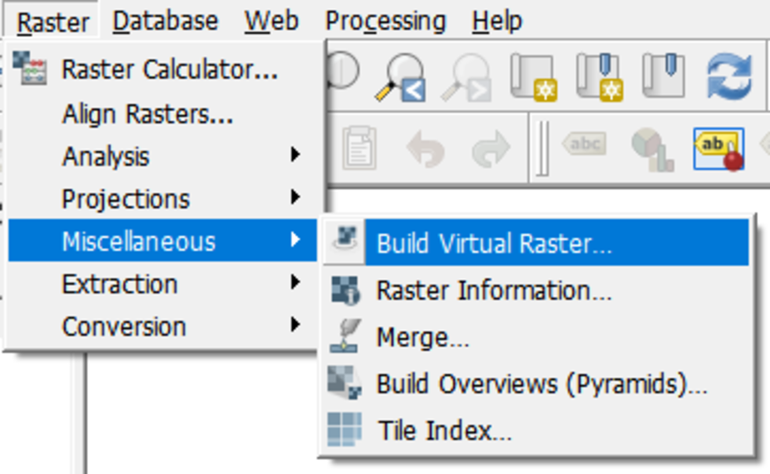The height and width of the screenshot is (474, 770).
Task: Select Raster Calculator menu entry
Action: [x=170, y=70]
